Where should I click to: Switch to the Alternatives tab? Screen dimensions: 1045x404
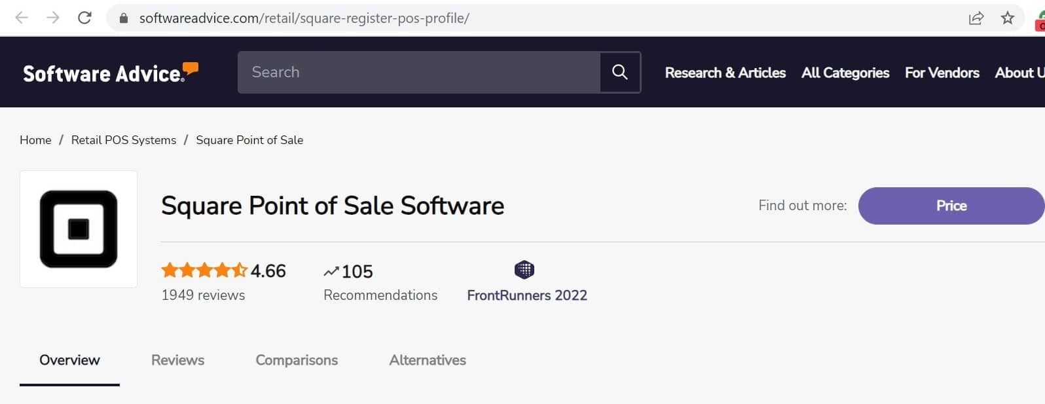(428, 360)
